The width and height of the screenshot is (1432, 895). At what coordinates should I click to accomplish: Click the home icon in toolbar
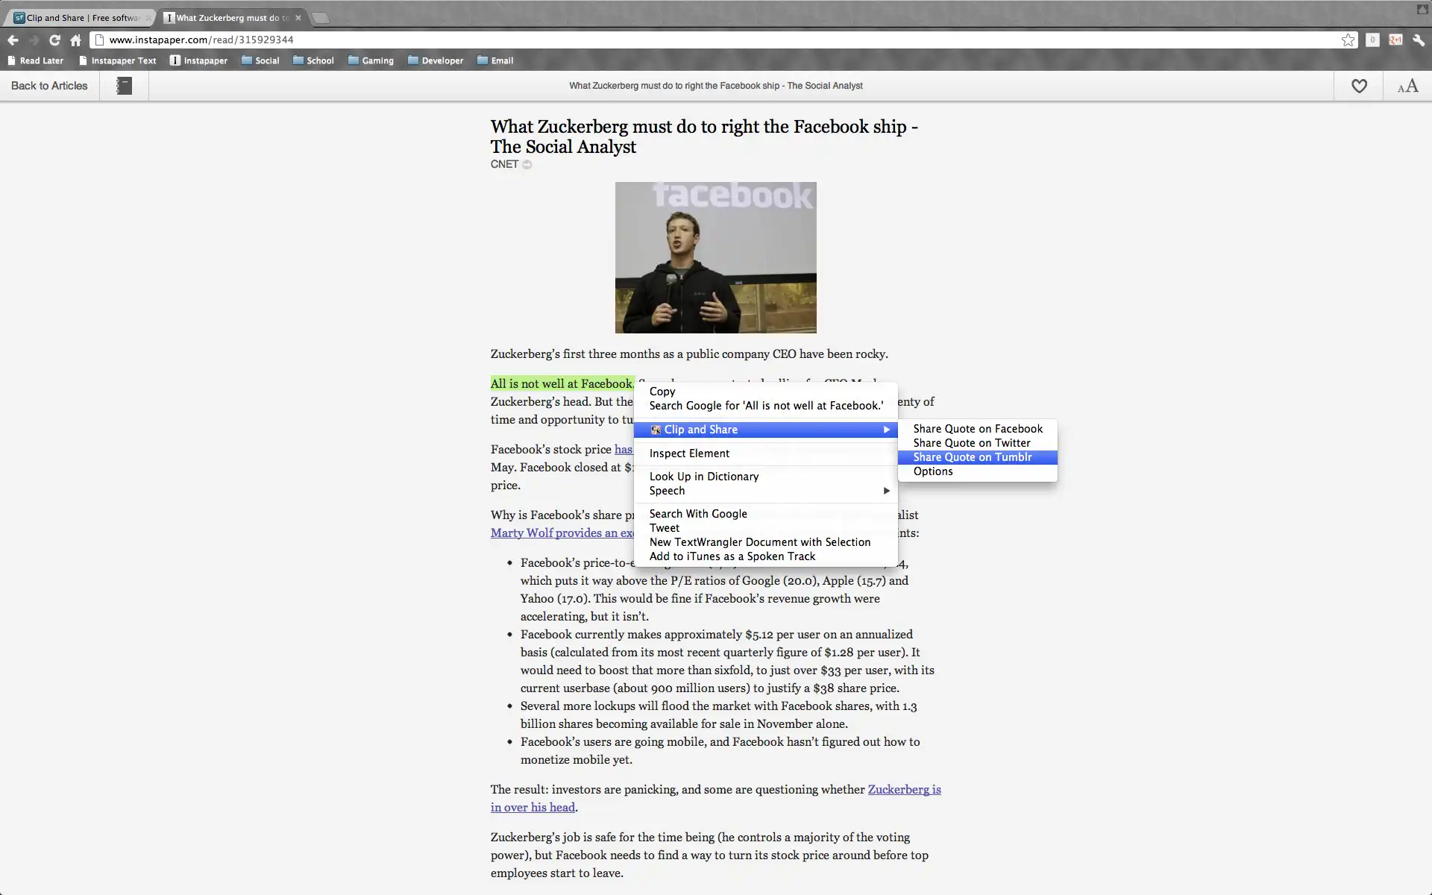point(75,40)
